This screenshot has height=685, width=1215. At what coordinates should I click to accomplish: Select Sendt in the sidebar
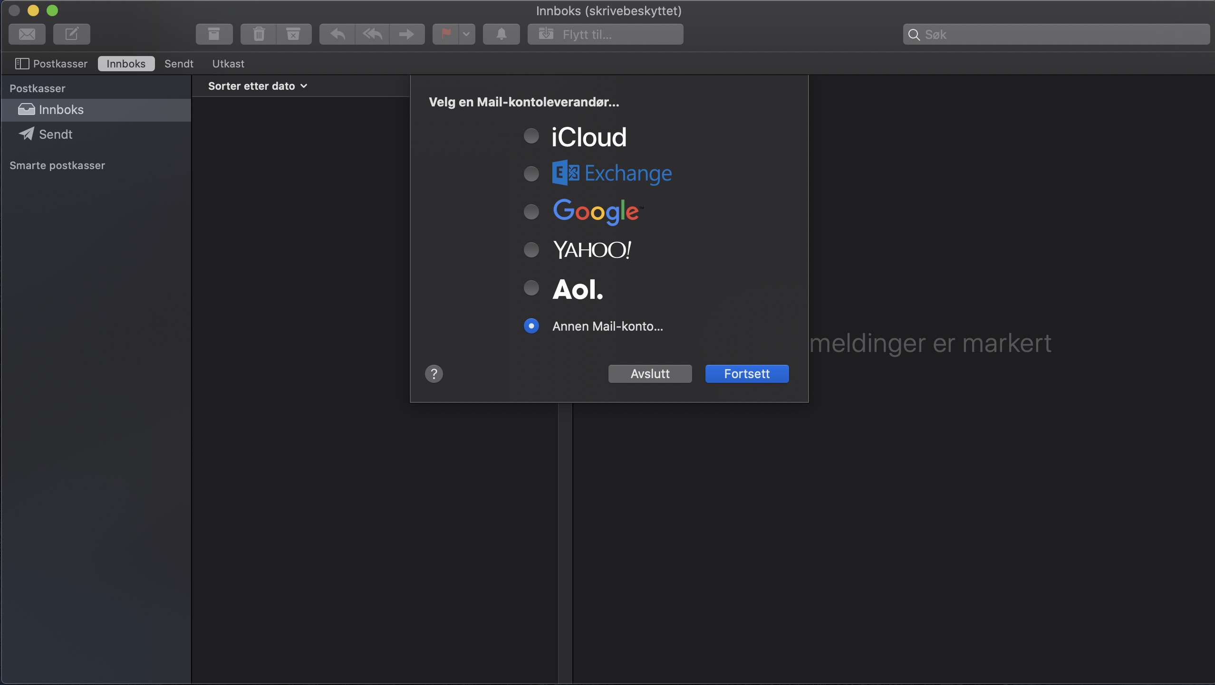pos(96,134)
